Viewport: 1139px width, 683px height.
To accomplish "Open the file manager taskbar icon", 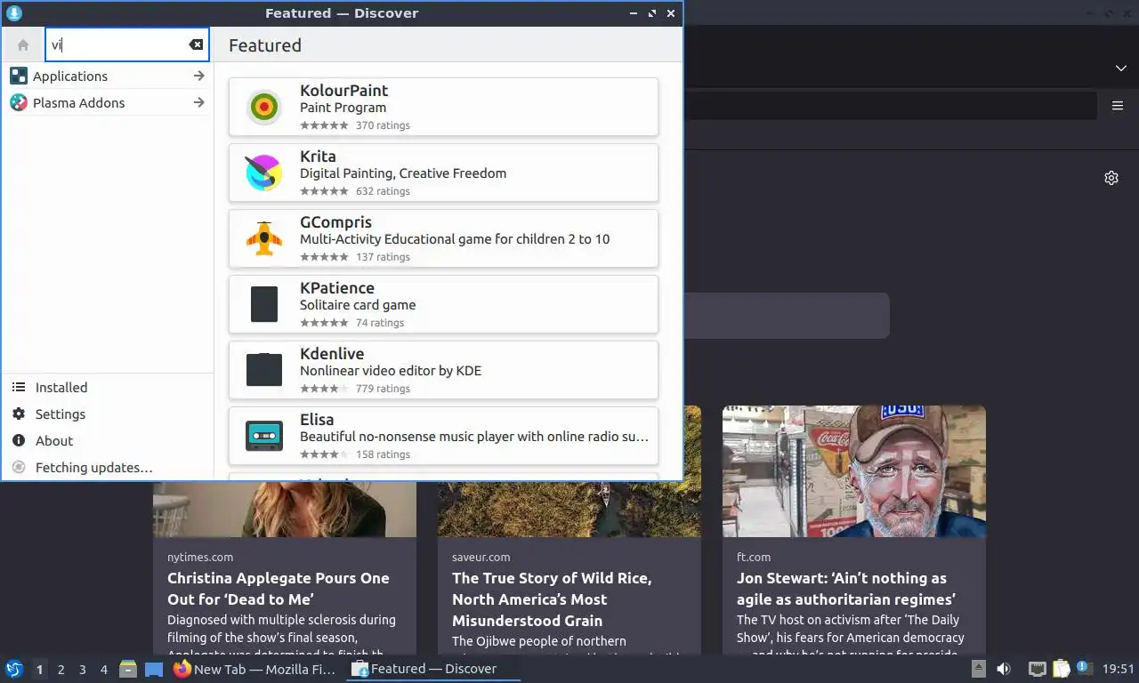I will (x=128, y=669).
